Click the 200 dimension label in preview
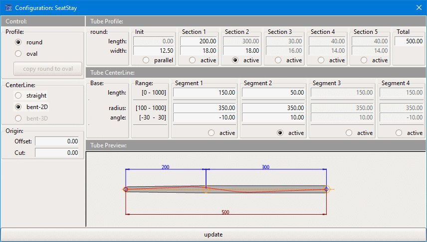 pyautogui.click(x=165, y=167)
